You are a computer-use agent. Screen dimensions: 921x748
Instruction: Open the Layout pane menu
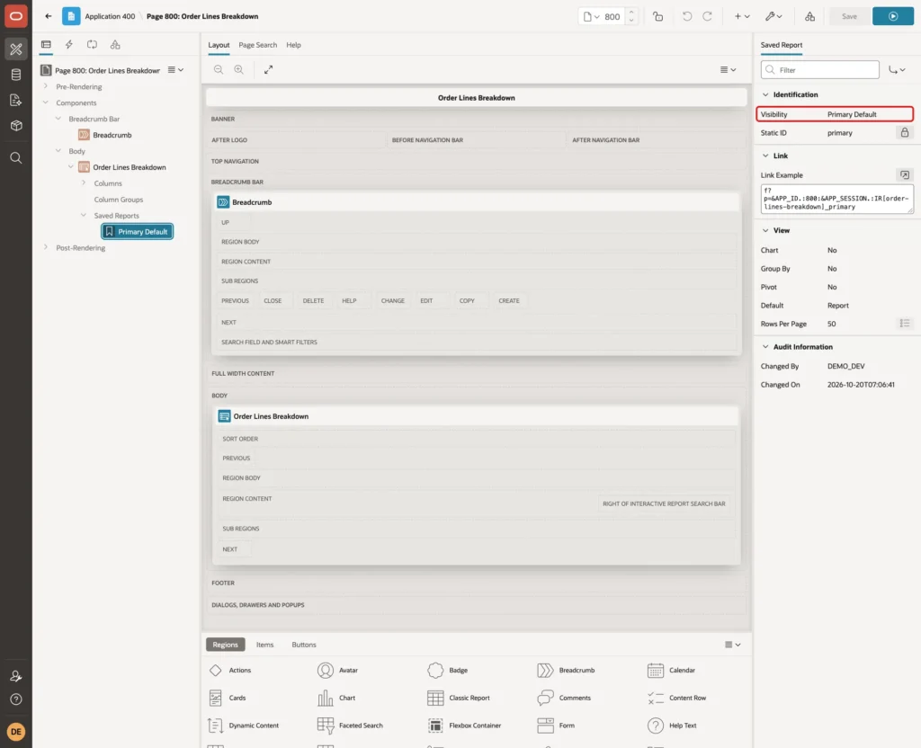pos(728,69)
